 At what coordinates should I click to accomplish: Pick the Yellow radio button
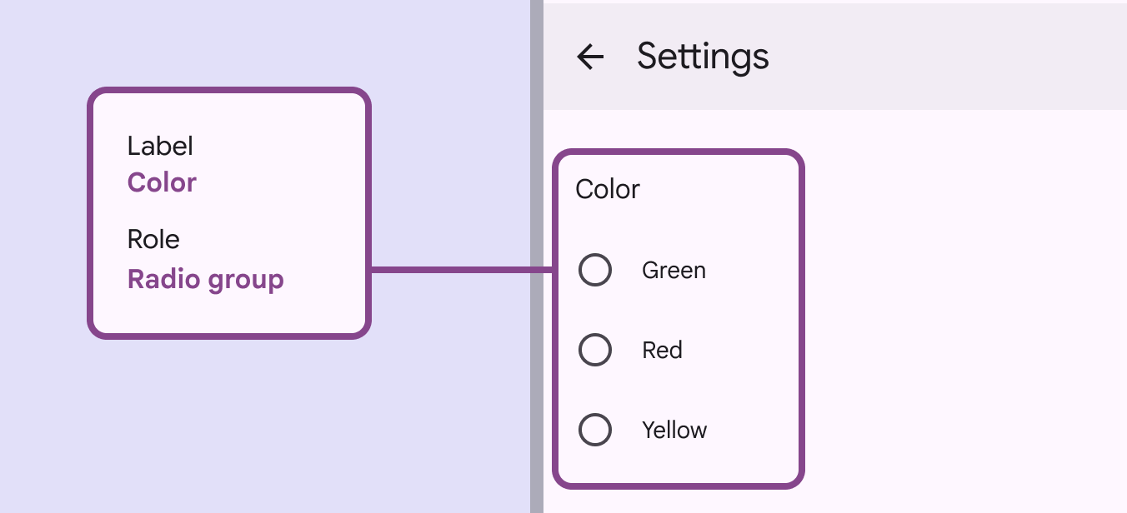(595, 431)
